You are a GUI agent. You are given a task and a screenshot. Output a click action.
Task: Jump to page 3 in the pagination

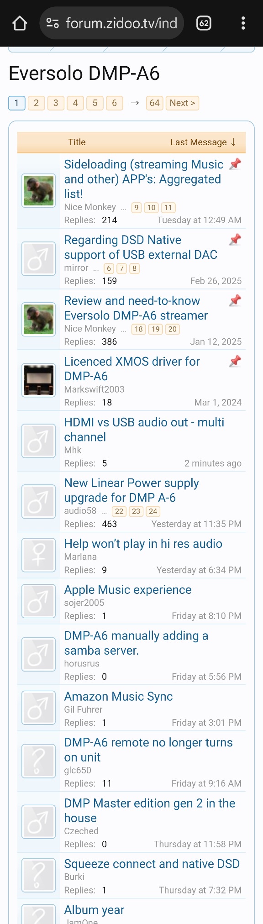[x=56, y=103]
